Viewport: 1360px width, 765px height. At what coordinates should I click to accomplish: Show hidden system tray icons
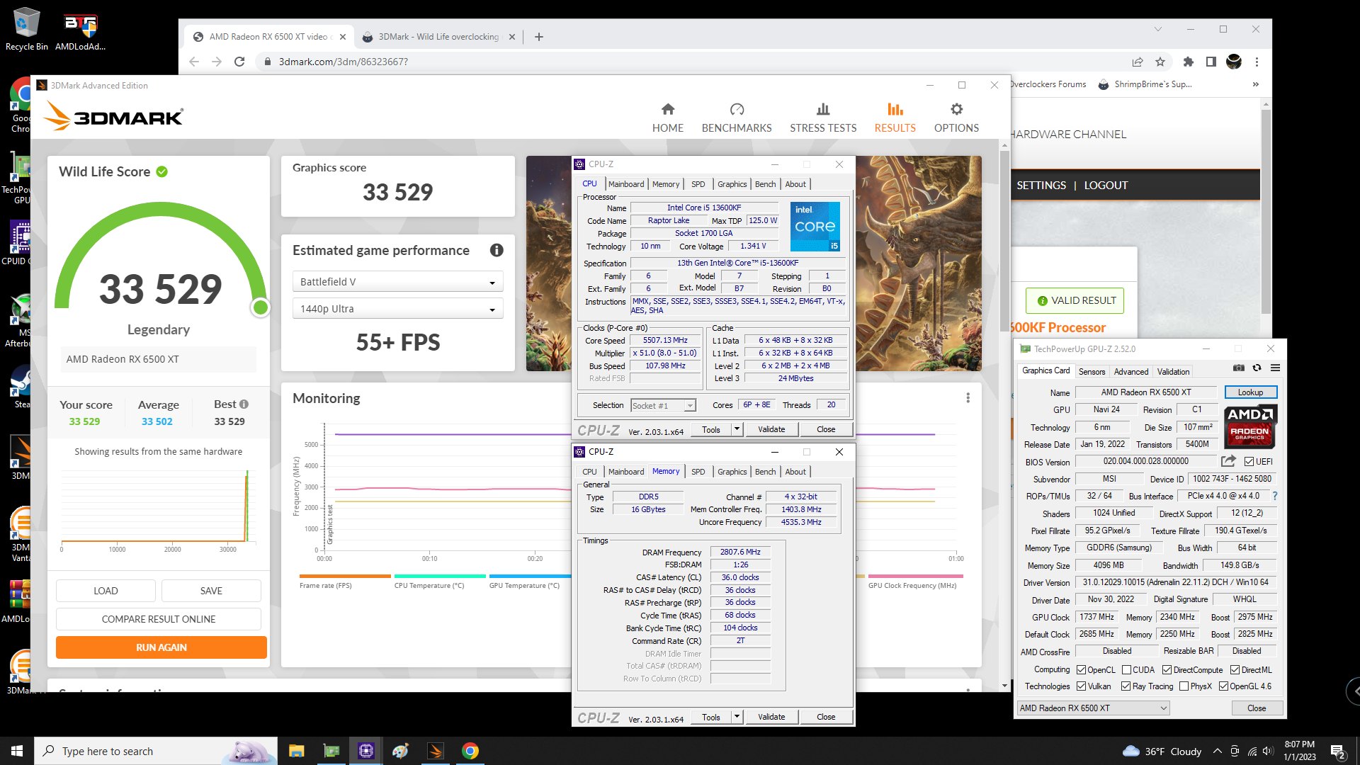click(x=1217, y=751)
